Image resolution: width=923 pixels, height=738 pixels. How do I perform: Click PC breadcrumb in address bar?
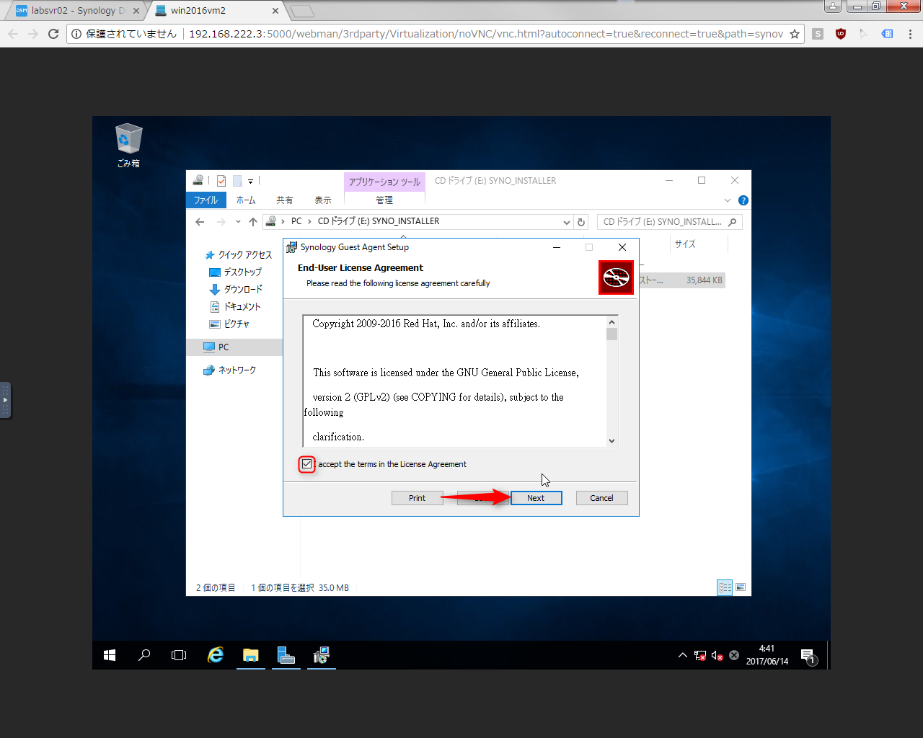point(296,221)
